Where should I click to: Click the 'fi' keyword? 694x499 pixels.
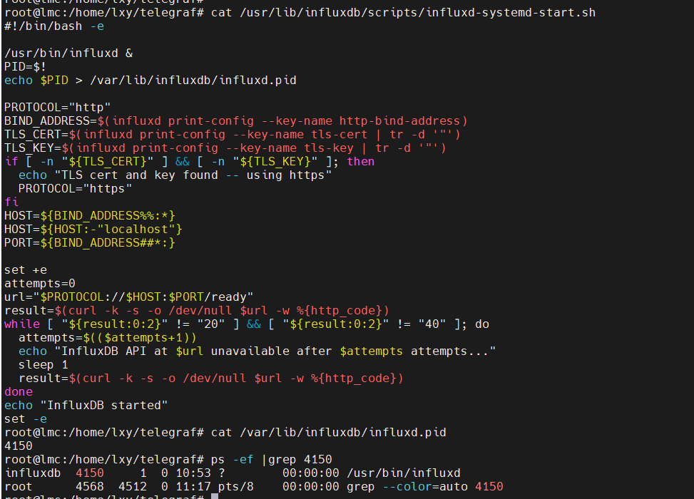(x=11, y=202)
